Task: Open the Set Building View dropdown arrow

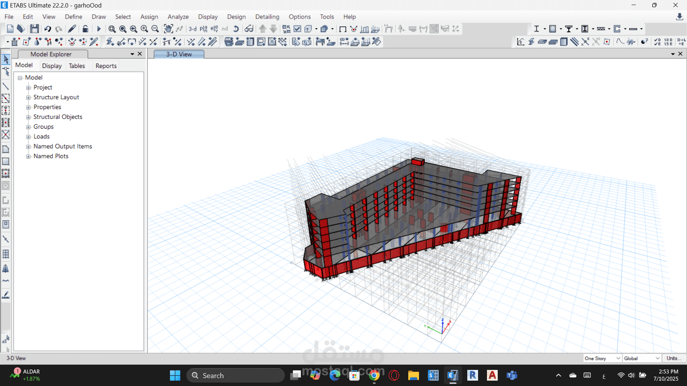Action: click(316, 29)
